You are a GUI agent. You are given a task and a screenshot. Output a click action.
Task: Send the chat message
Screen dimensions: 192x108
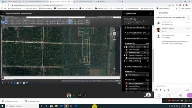coord(187,90)
